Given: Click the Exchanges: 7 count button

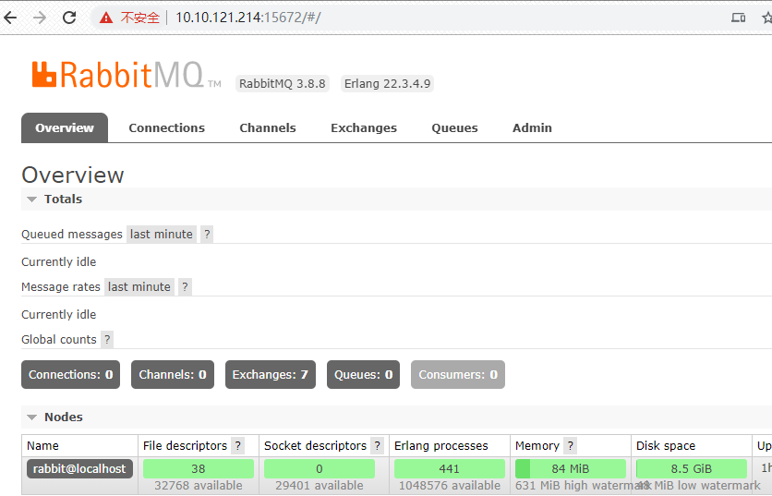Looking at the screenshot, I should (271, 375).
